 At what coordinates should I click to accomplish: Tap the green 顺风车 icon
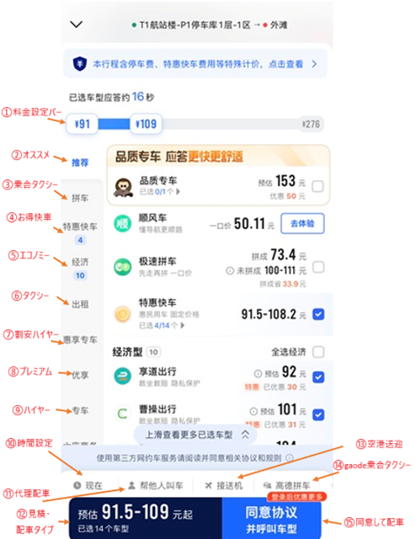click(123, 224)
